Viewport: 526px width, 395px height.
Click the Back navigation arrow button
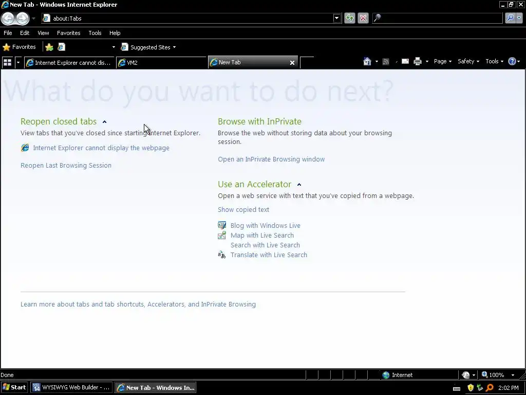tap(8, 18)
